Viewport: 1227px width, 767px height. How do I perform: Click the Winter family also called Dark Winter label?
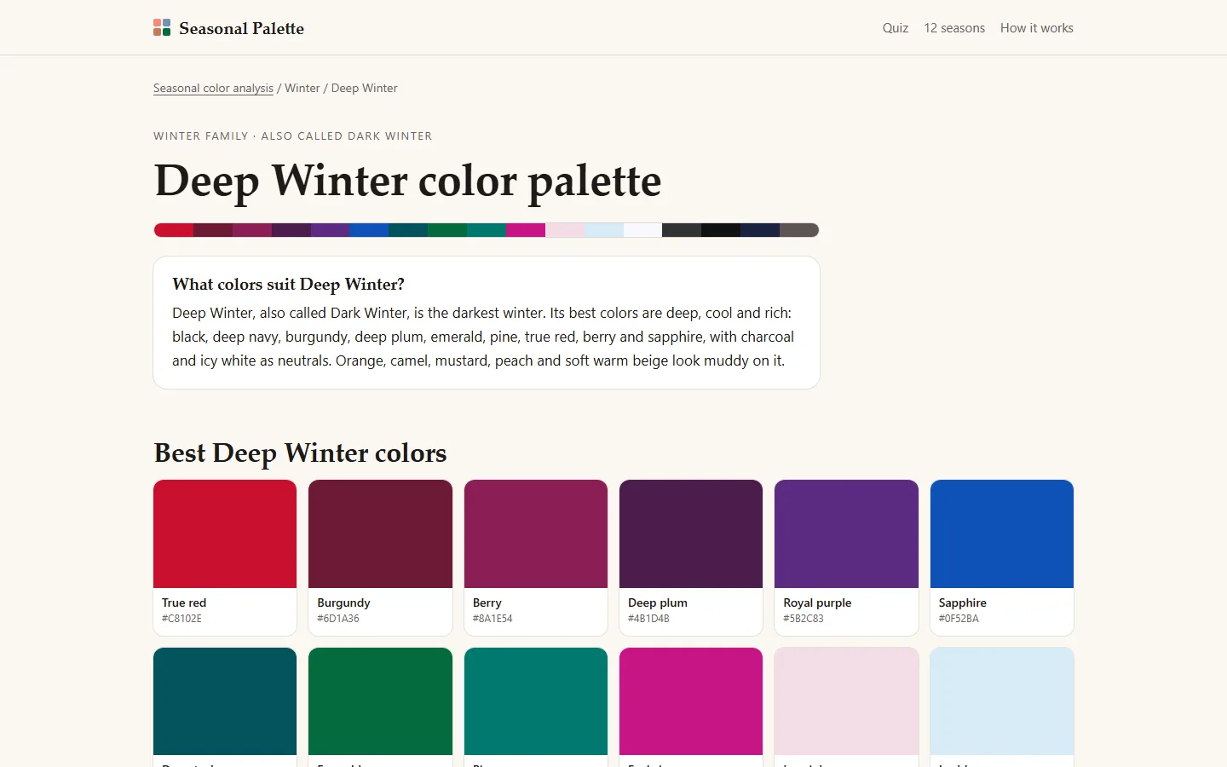pyautogui.click(x=292, y=136)
